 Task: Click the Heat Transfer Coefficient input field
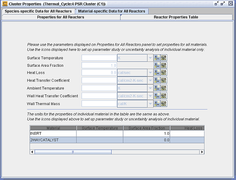click(x=99, y=80)
